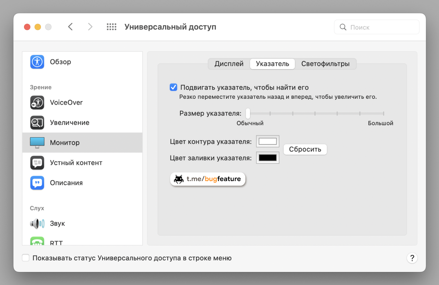
Task: Select the Указатель tab
Action: tap(272, 64)
